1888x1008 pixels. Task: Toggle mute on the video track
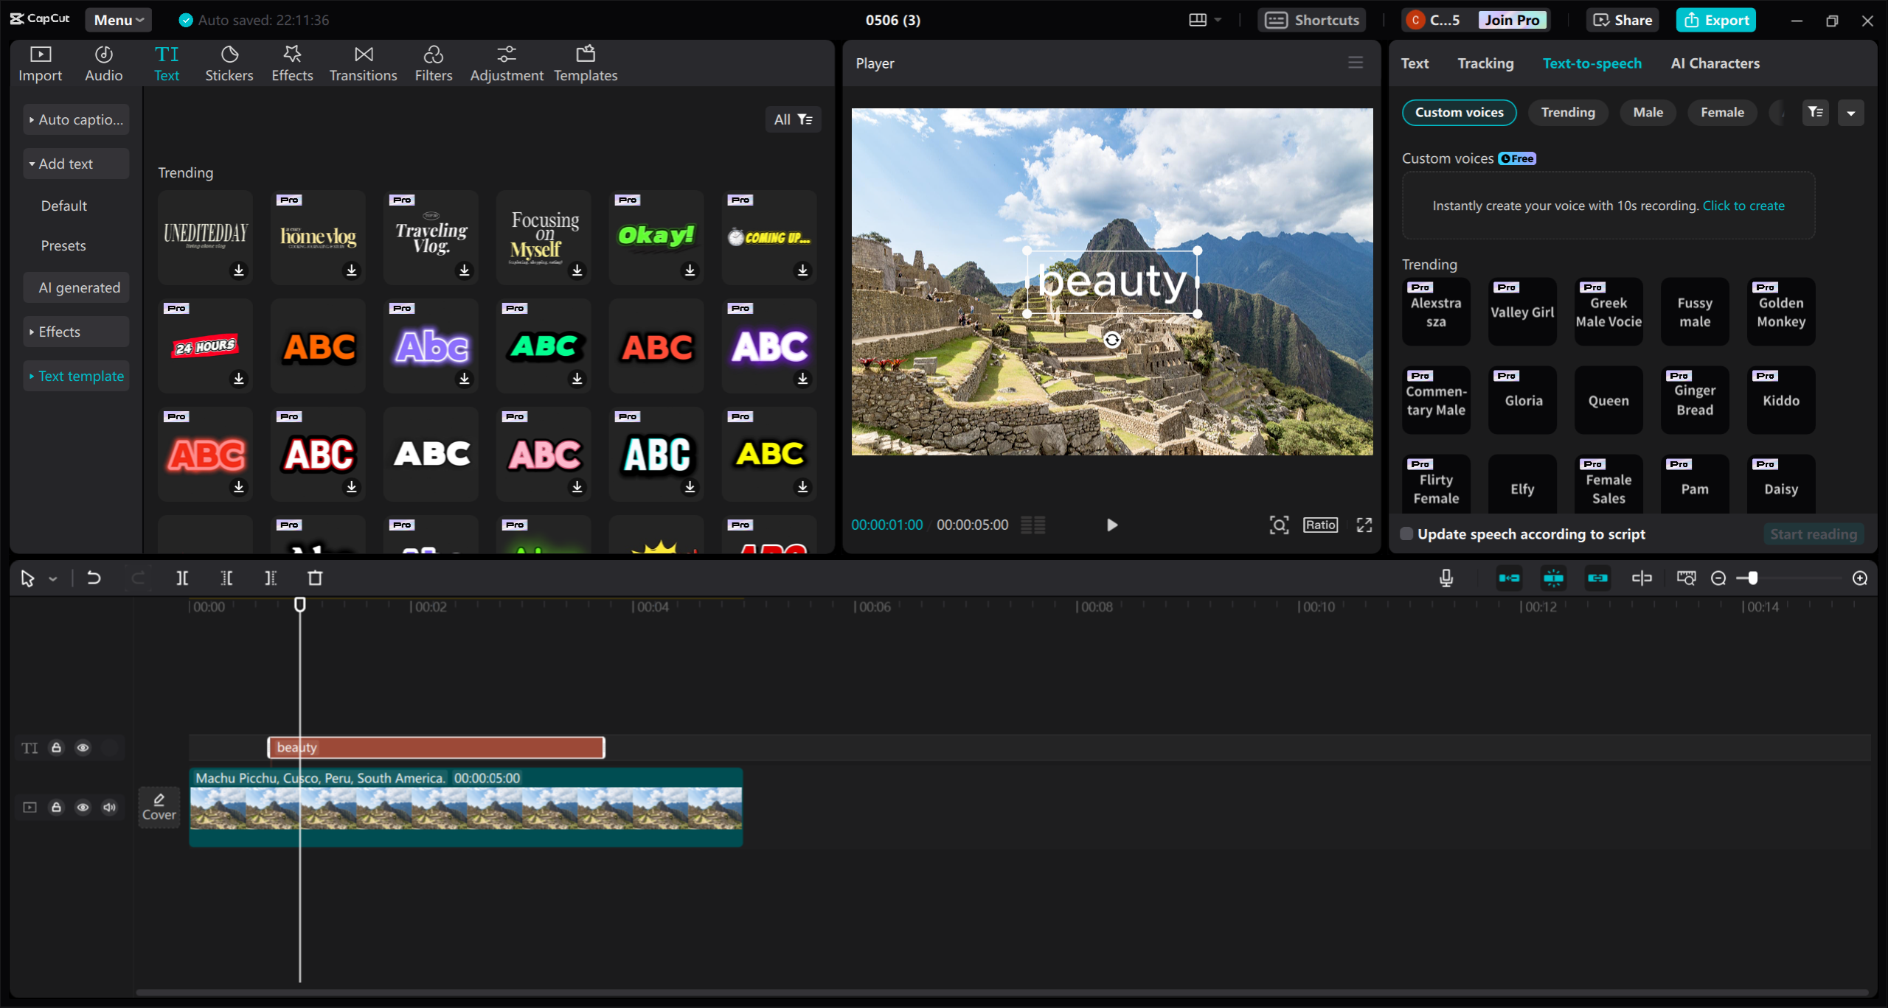click(x=109, y=808)
